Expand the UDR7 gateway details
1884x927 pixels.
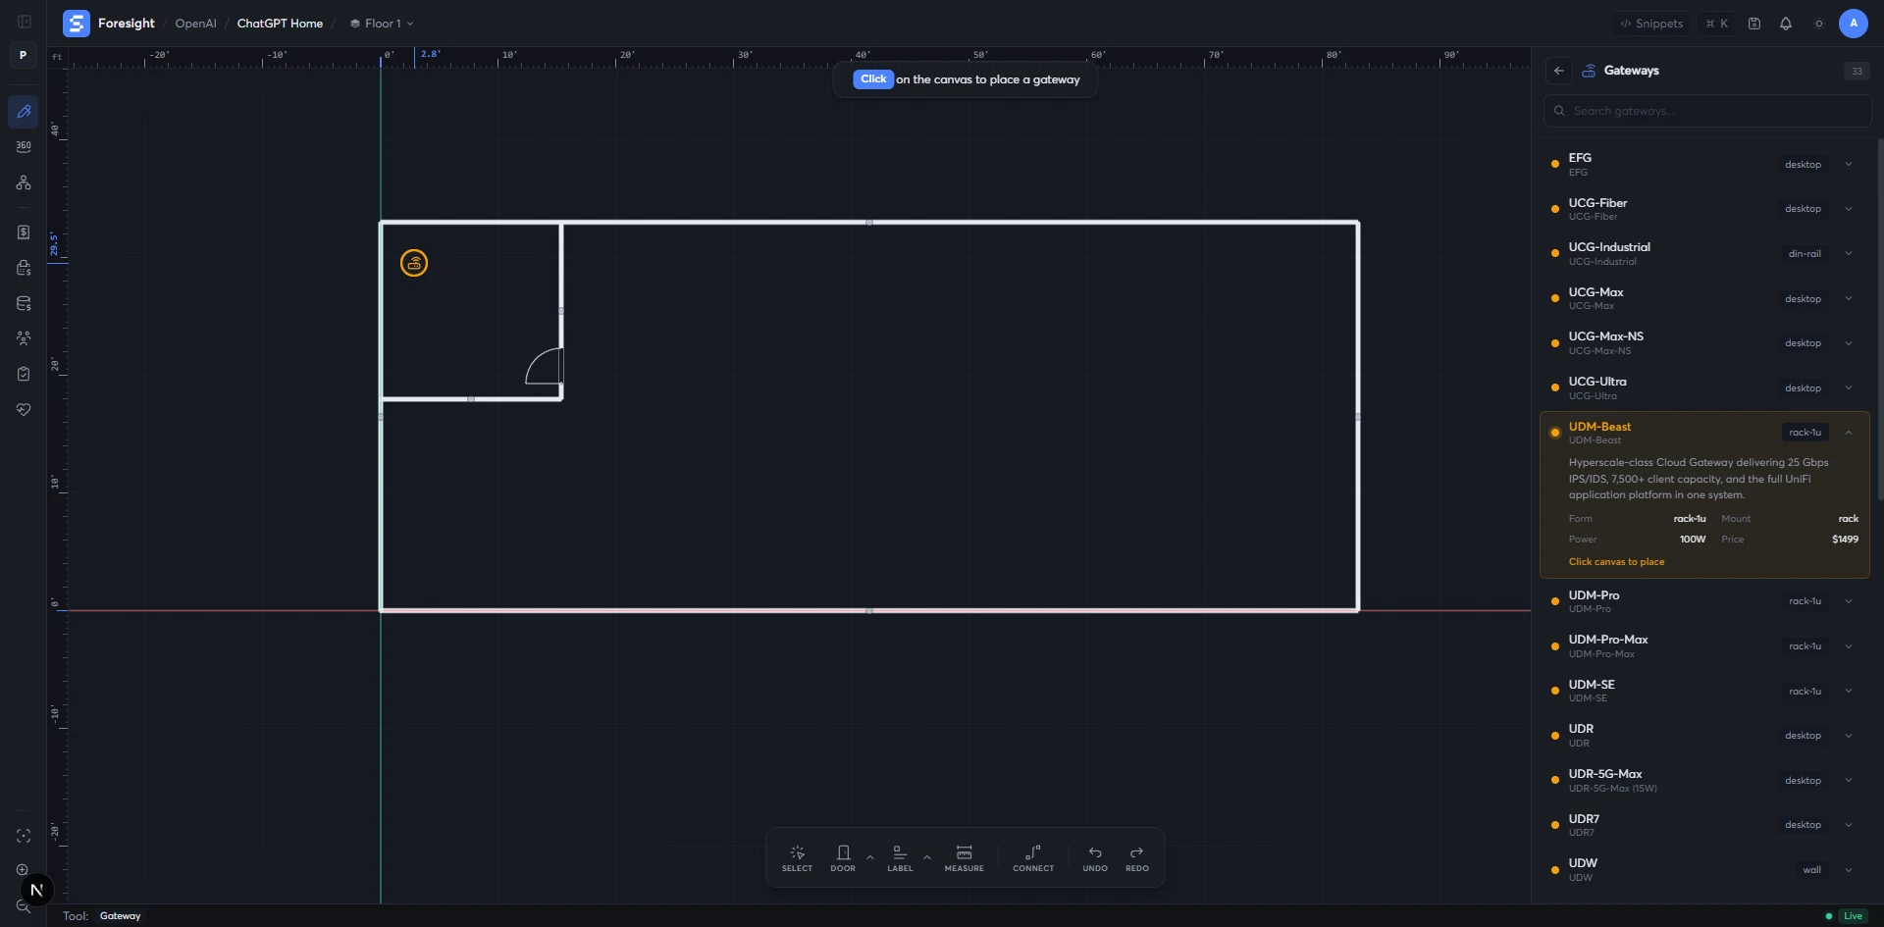1849,825
